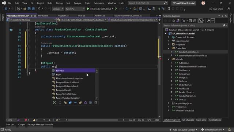Open the Debug configuration dropdown
Screen dimensions: 234x132
(58, 9)
